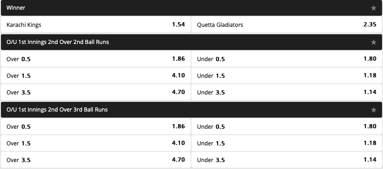Choose Under 3.5 for 2nd ball at 1.14
The image size is (383, 169).
tap(287, 92)
